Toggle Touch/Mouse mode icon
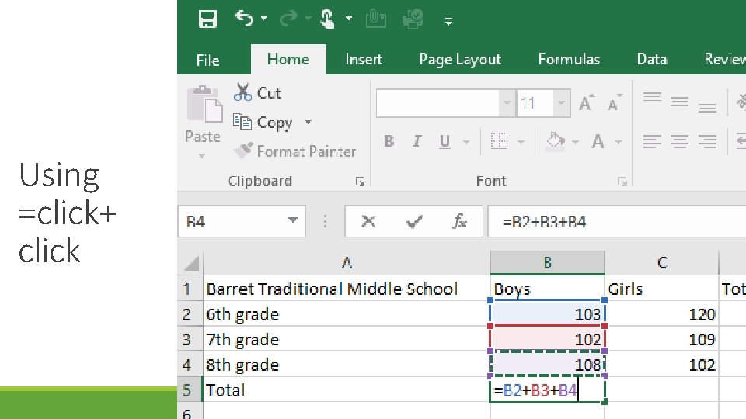This screenshot has width=746, height=419. click(327, 19)
